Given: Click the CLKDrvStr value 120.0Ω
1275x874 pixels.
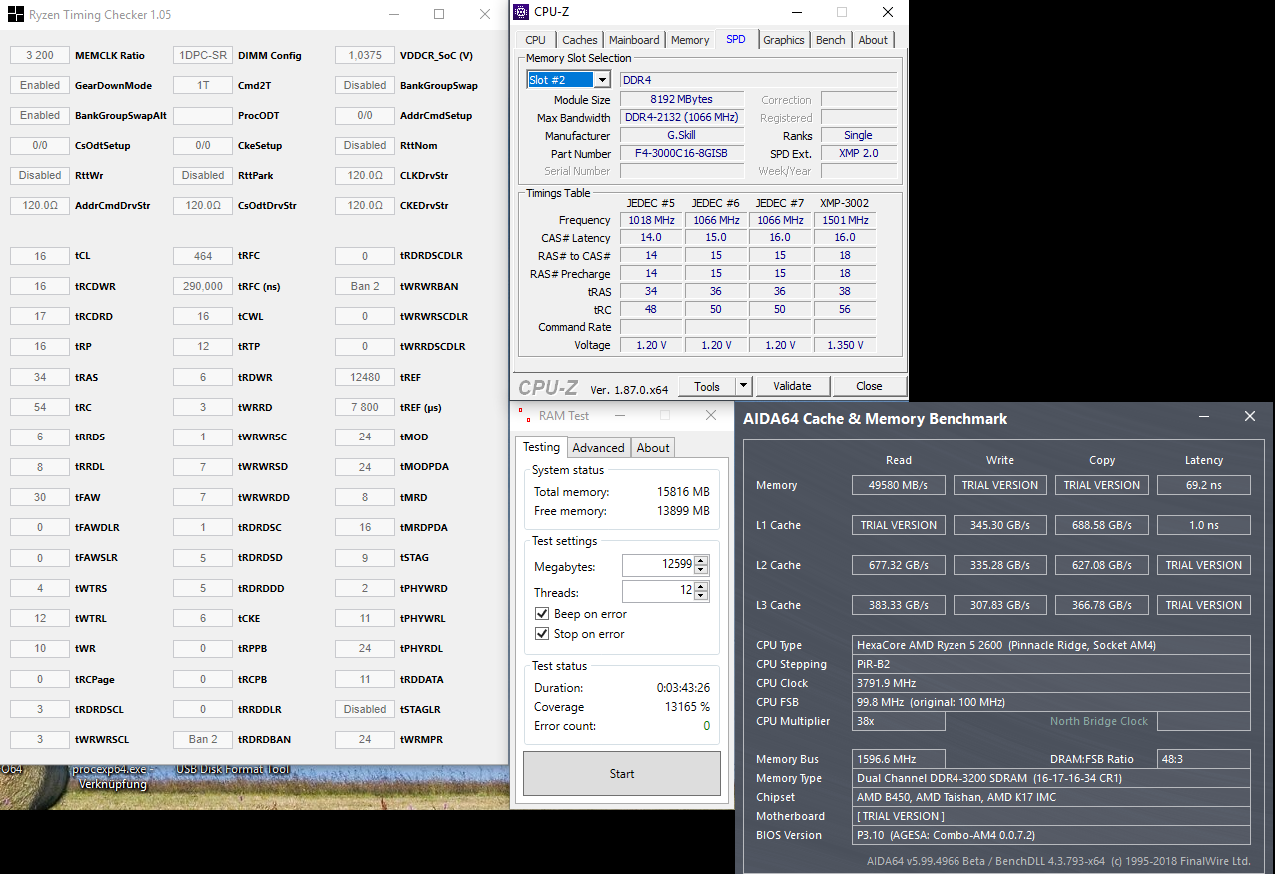Looking at the screenshot, I should click(365, 175).
